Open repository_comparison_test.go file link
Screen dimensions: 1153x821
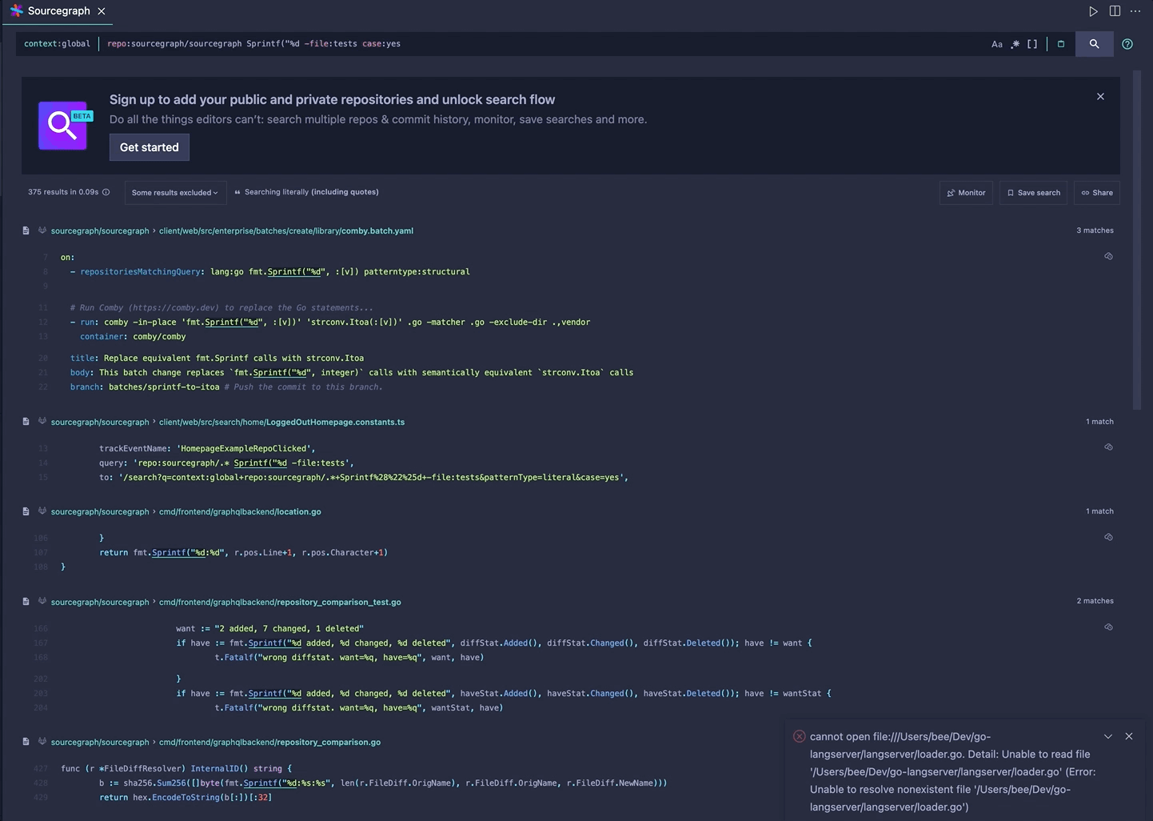pyautogui.click(x=280, y=602)
